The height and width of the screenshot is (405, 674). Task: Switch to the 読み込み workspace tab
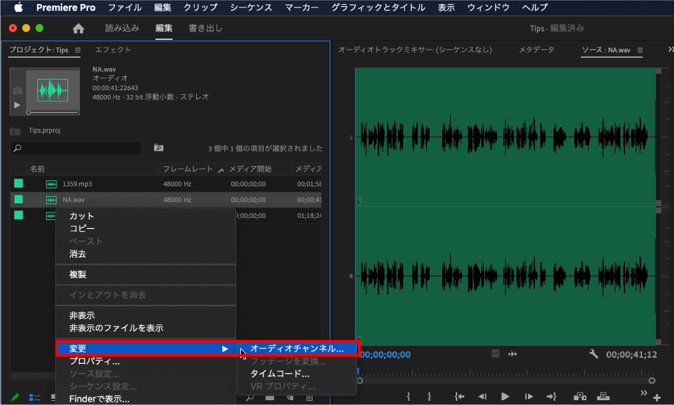pyautogui.click(x=122, y=28)
